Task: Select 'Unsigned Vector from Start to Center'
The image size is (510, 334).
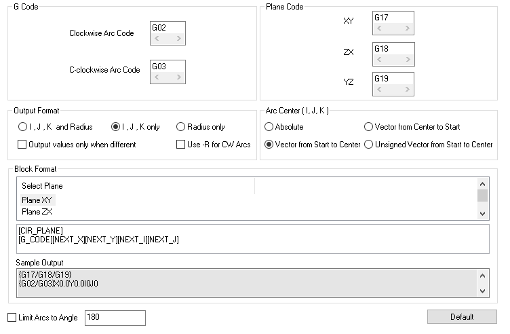Action: tap(369, 145)
